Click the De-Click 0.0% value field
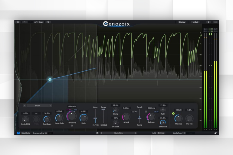The height and width of the screenshot is (155, 233). coord(116,118)
